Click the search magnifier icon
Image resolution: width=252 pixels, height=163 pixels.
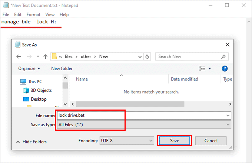tap(223, 56)
